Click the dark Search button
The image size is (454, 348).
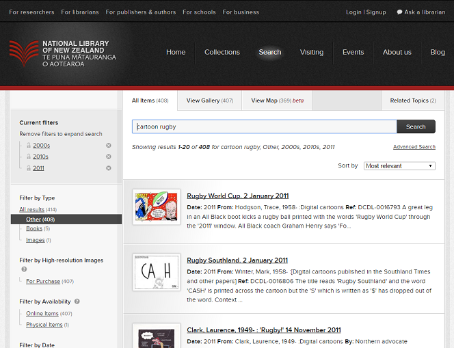[x=416, y=126]
